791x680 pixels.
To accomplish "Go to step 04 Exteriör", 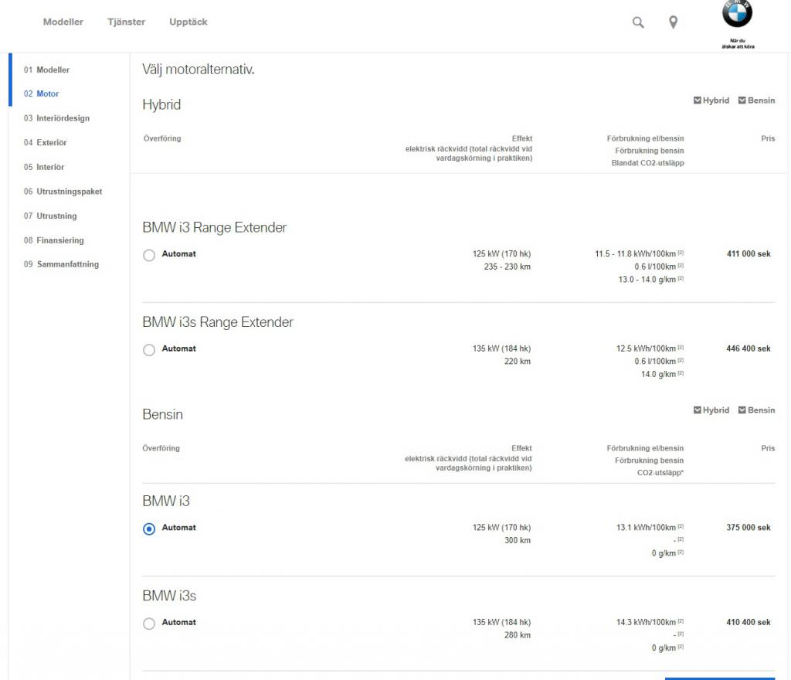I will pyautogui.click(x=45, y=142).
